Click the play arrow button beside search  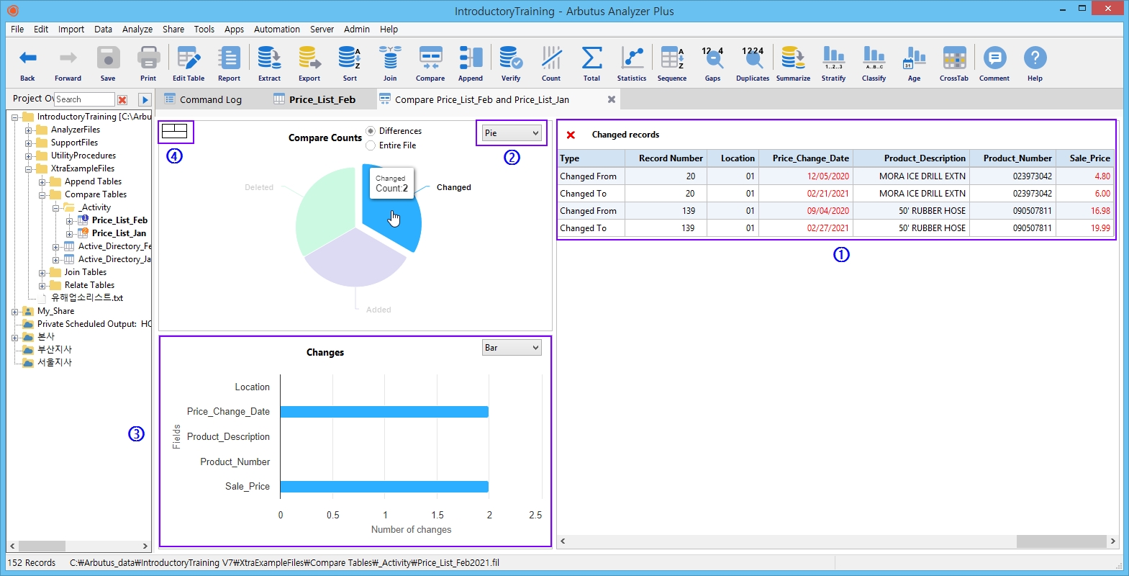point(145,100)
